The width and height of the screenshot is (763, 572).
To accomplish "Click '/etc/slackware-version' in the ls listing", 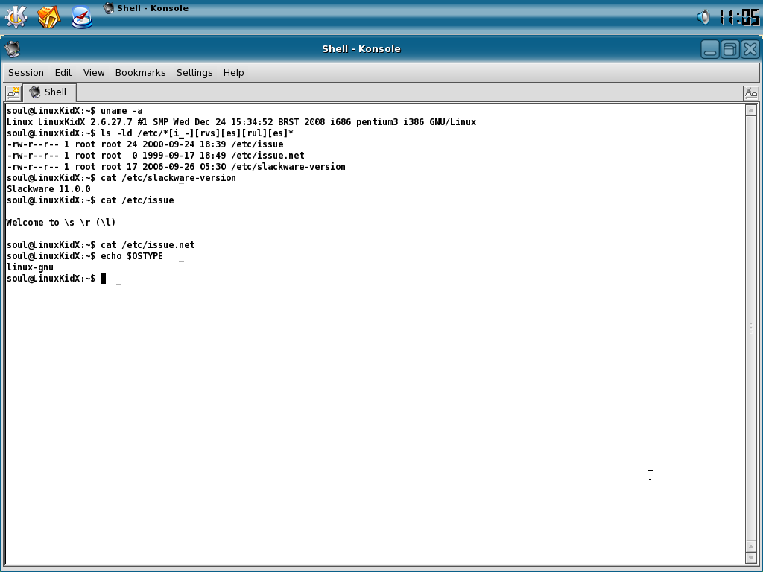I will [x=288, y=167].
